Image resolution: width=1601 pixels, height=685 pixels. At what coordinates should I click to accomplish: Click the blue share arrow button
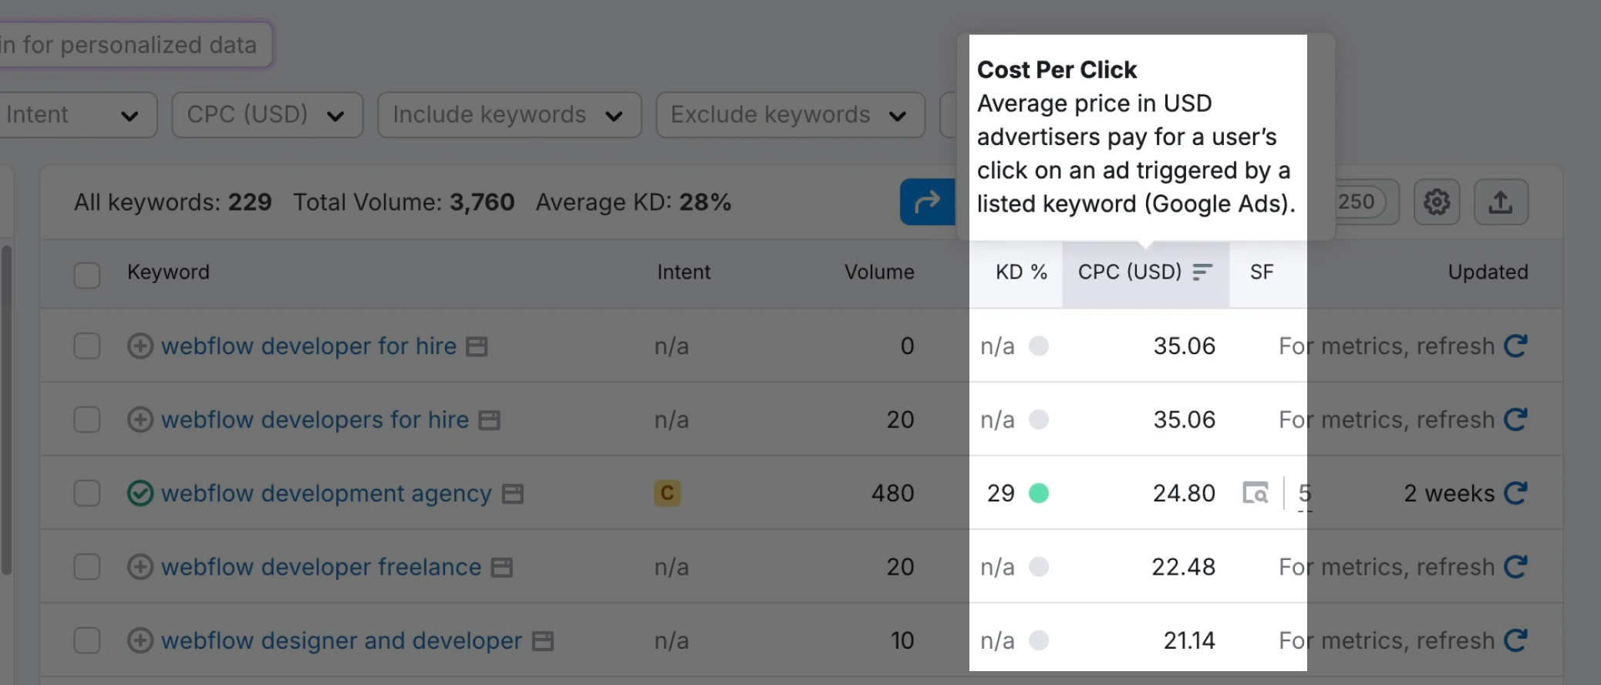click(927, 202)
